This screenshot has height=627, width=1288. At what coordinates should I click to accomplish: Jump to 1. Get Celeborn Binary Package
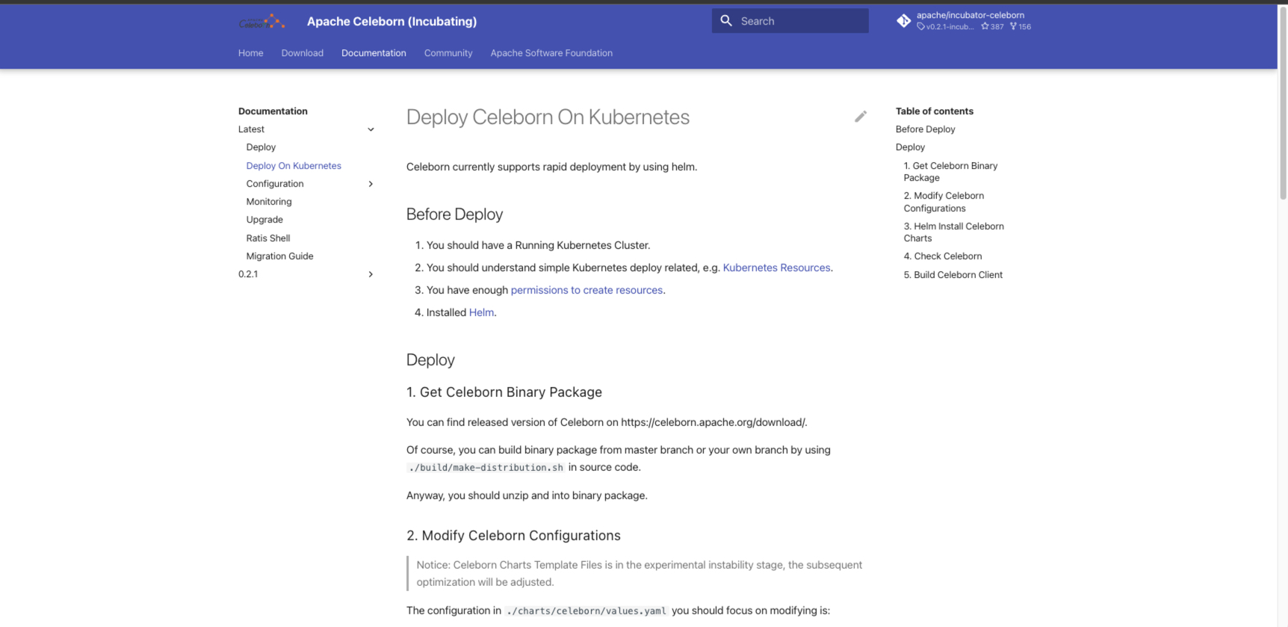coord(950,172)
